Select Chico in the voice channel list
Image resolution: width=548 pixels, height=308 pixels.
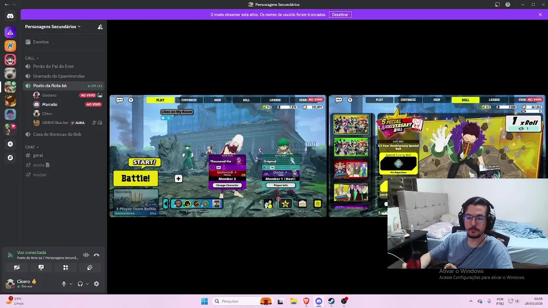pos(68,114)
